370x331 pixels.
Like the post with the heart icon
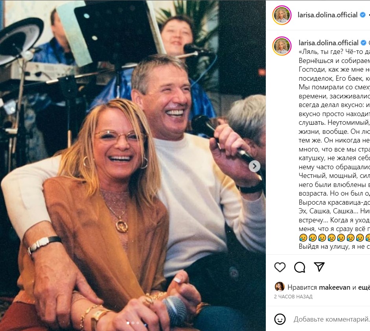coord(280,267)
